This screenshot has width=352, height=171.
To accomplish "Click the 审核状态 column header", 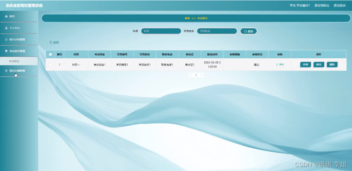I will [x=257, y=54].
